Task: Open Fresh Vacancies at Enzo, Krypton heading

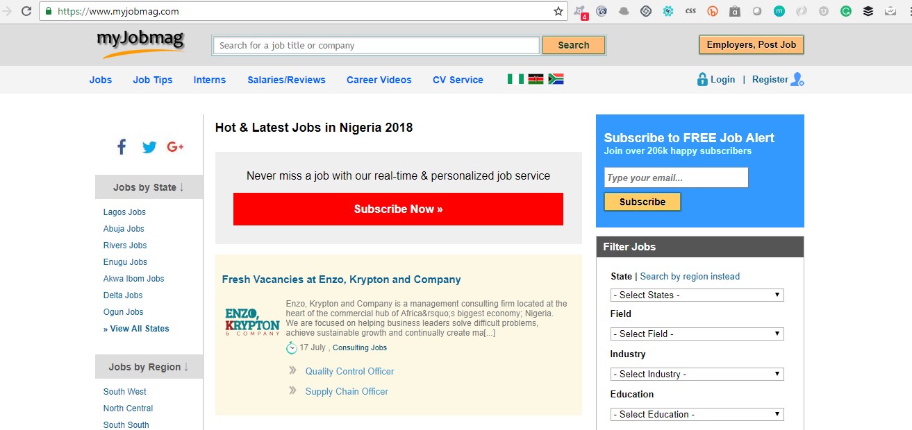Action: point(341,279)
